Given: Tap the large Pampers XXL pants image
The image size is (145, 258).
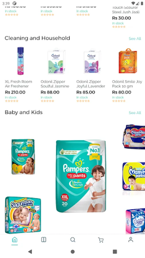Looking at the screenshot, I should click(x=81, y=176).
